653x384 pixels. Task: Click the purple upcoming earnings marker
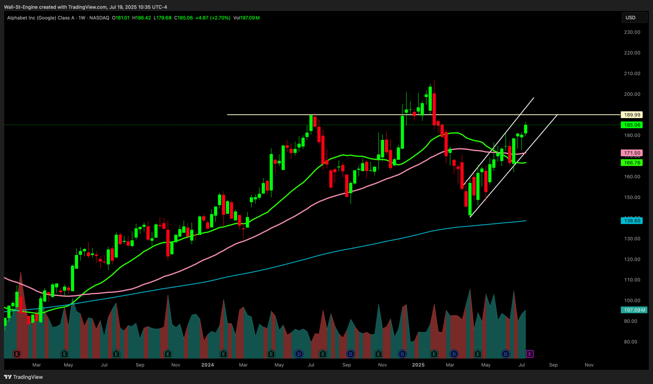click(530, 354)
